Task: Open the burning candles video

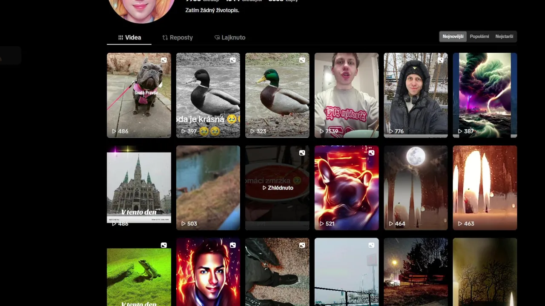Action: pos(485,188)
